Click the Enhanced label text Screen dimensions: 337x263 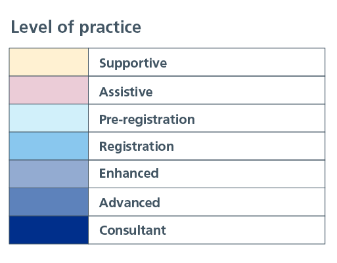[x=129, y=173]
